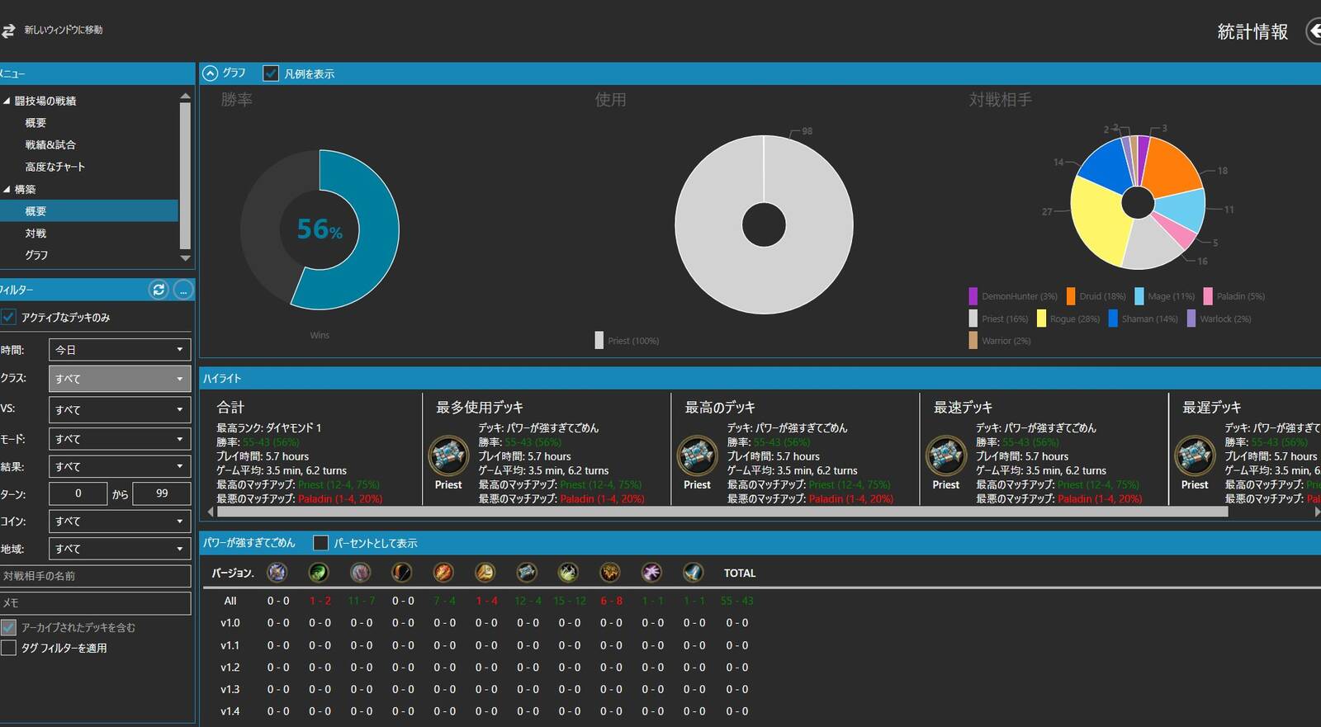
Task: Collapse the グラフ panel with the arrow button
Action: pos(211,73)
